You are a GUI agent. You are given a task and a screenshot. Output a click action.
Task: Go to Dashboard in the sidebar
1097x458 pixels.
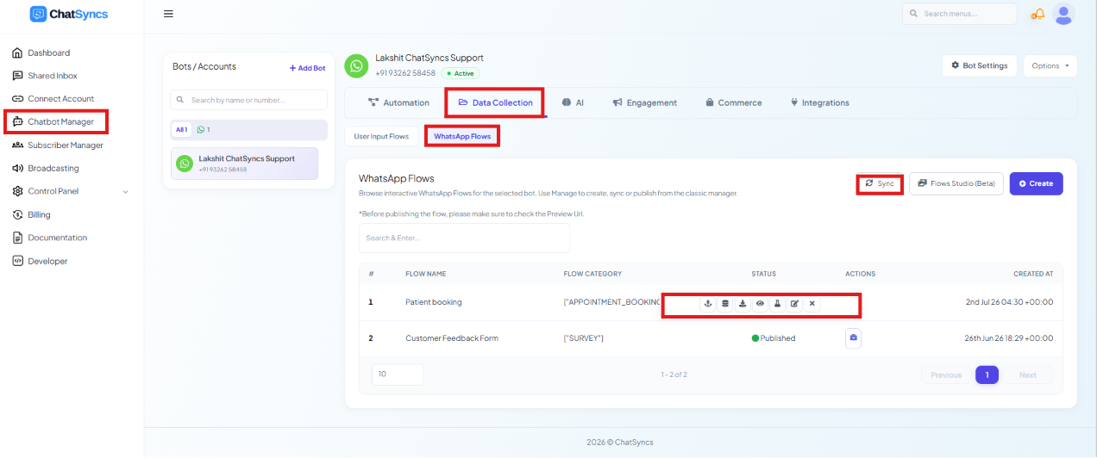tap(48, 53)
